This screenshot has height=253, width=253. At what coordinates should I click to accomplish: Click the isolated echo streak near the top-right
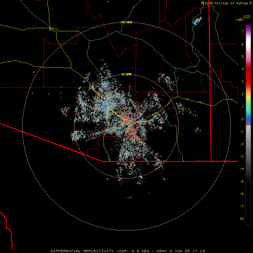point(197,21)
